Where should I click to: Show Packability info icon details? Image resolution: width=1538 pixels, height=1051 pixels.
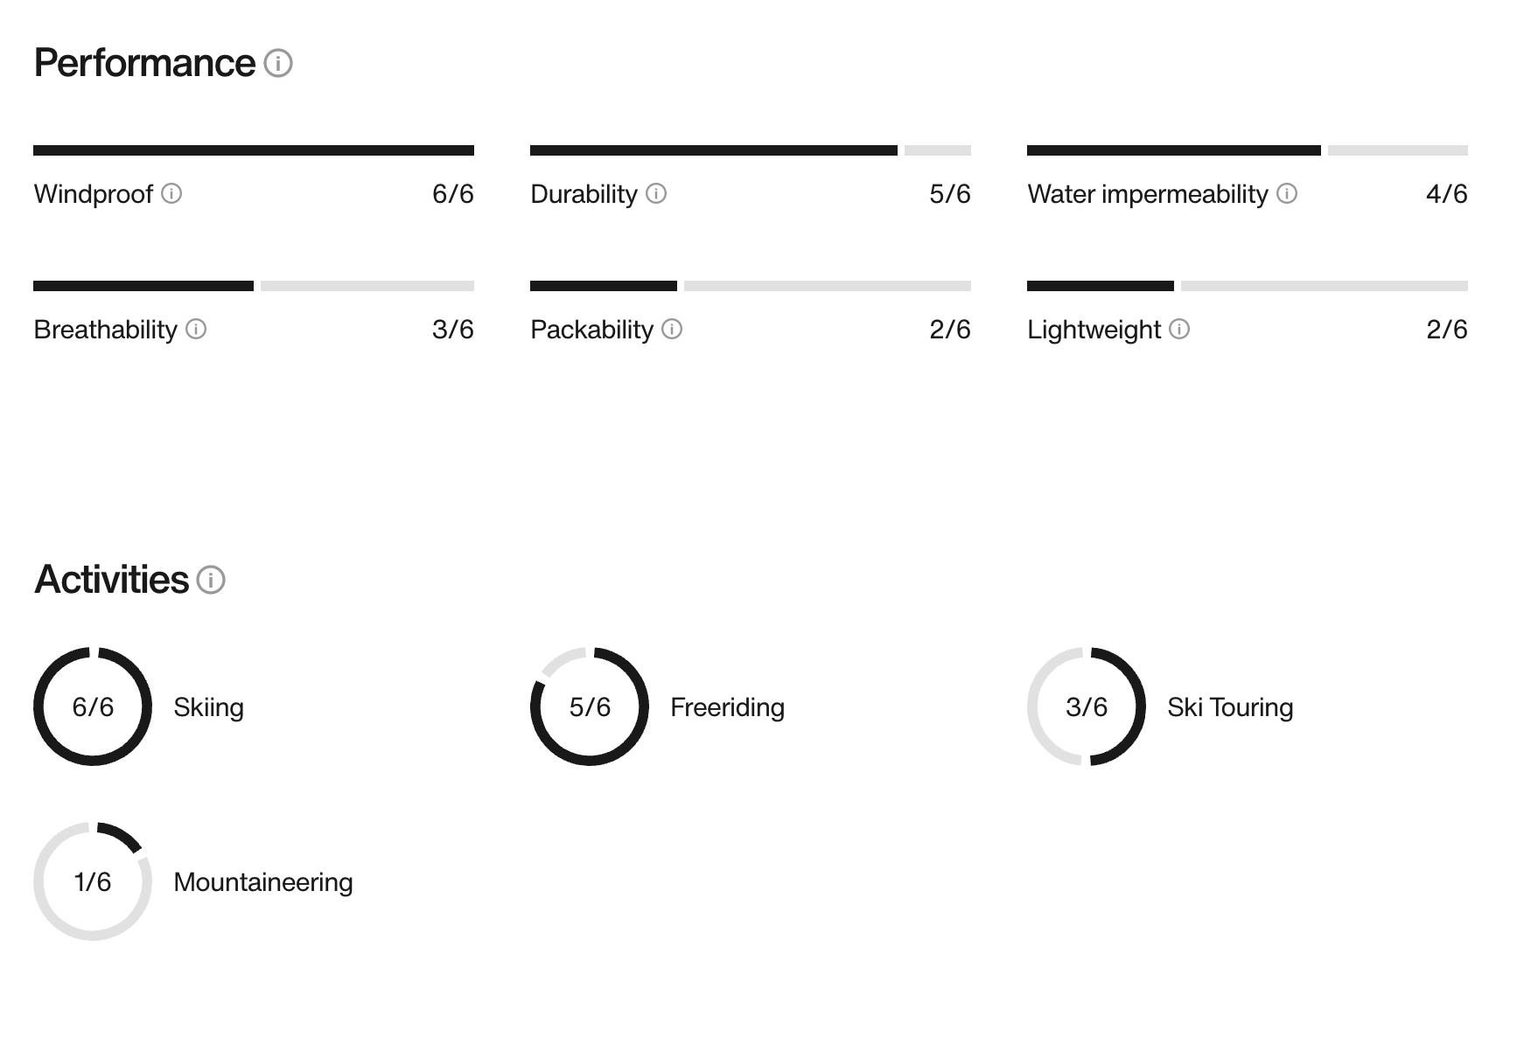[672, 329]
